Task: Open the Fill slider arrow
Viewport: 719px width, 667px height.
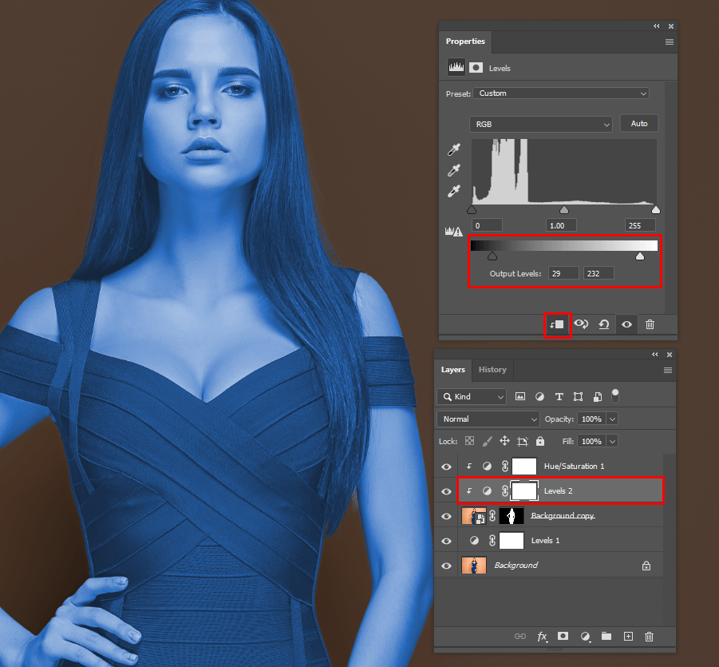Action: [612, 441]
